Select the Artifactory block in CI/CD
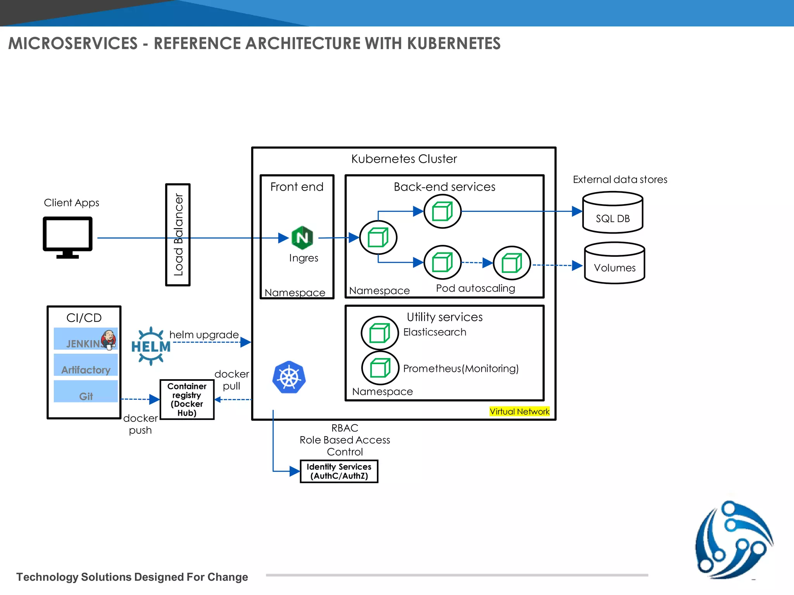This screenshot has height=595, width=794. (86, 365)
